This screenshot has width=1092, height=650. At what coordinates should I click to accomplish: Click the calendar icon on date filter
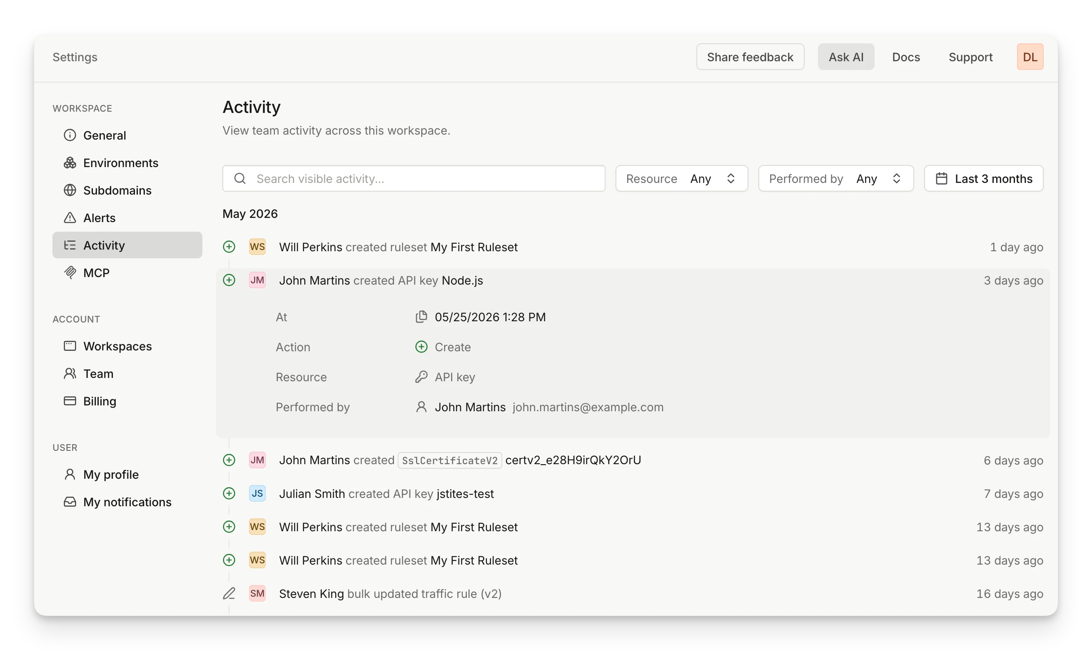[x=941, y=179]
